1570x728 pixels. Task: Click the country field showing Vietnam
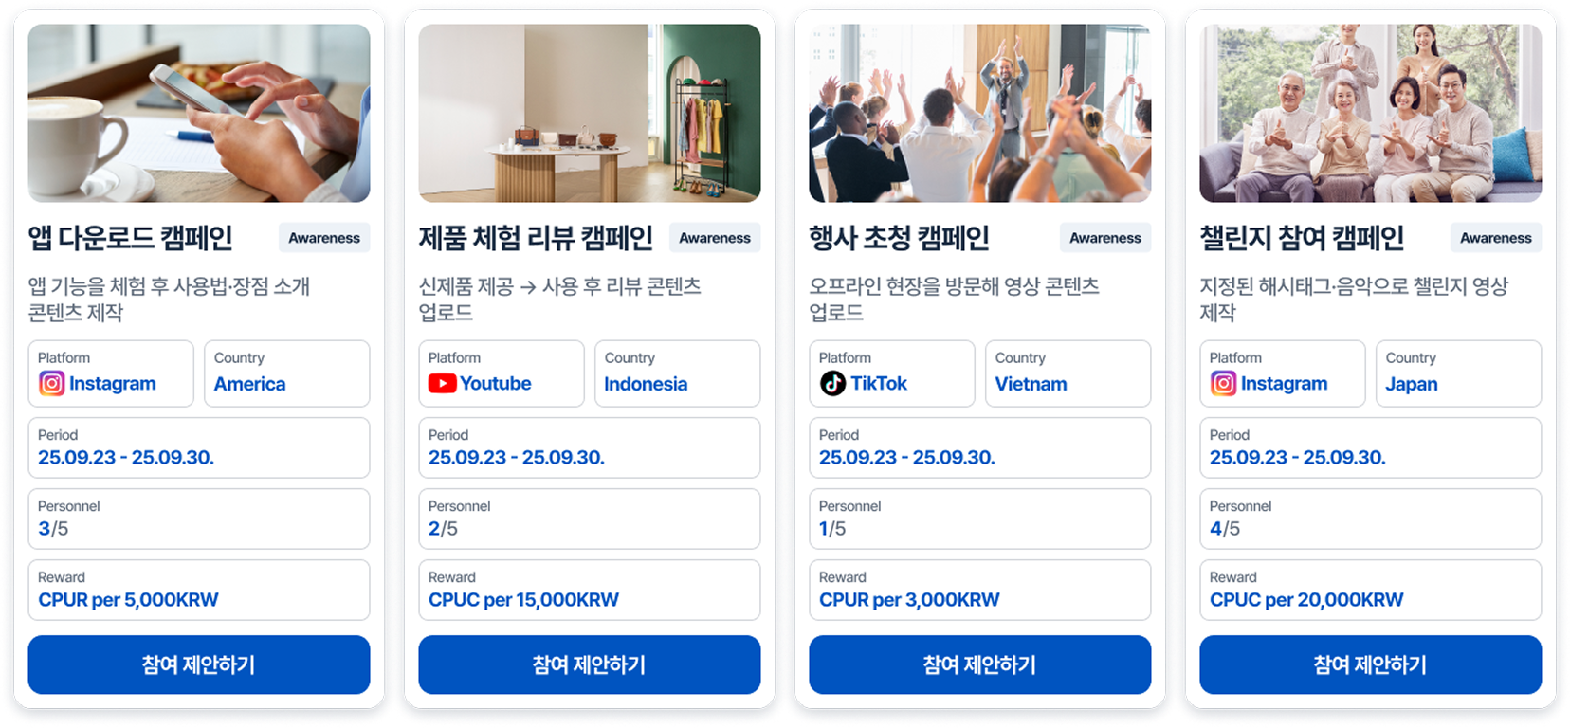[1068, 373]
